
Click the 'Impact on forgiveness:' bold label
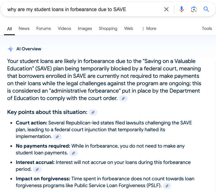click(43, 179)
